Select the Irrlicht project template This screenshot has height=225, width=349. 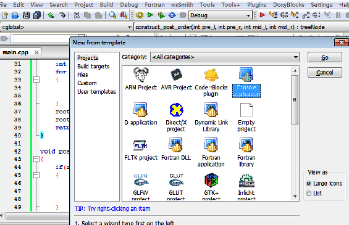[x=246, y=186]
